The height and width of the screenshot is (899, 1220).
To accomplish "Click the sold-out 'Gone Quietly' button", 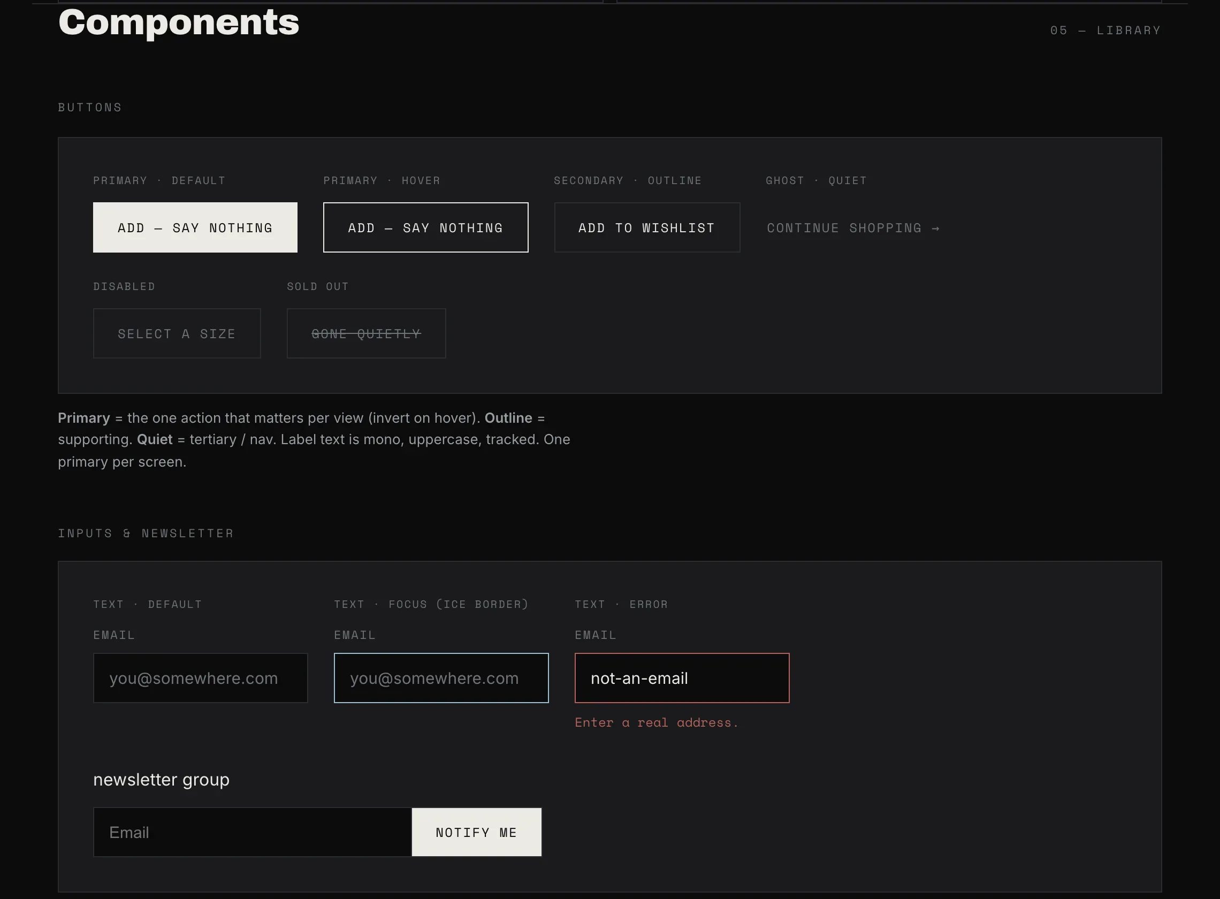I will coord(366,333).
